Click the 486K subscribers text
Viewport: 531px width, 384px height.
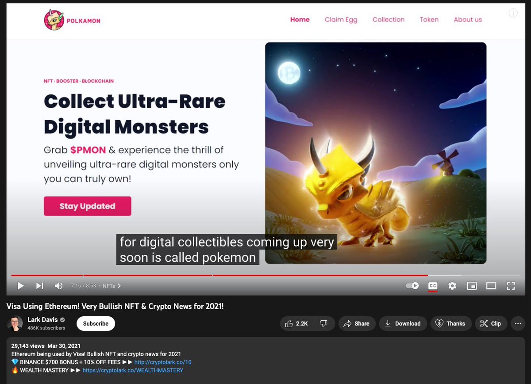click(46, 328)
